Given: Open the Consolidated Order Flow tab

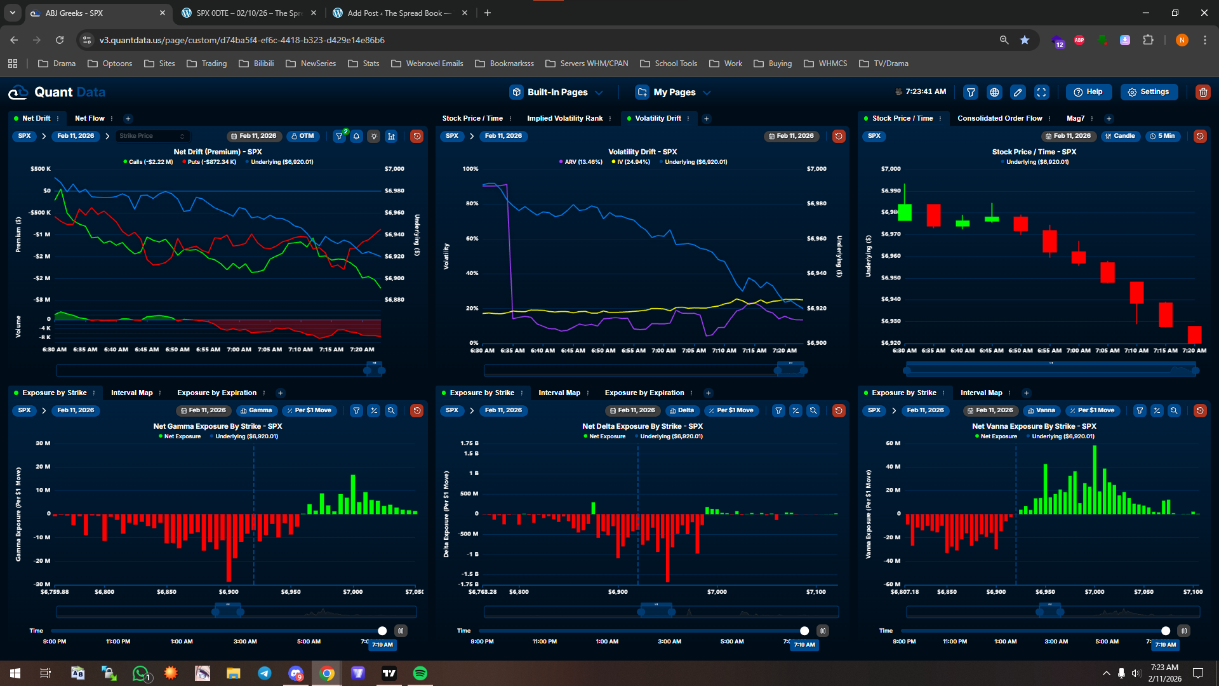Looking at the screenshot, I should pos(999,118).
